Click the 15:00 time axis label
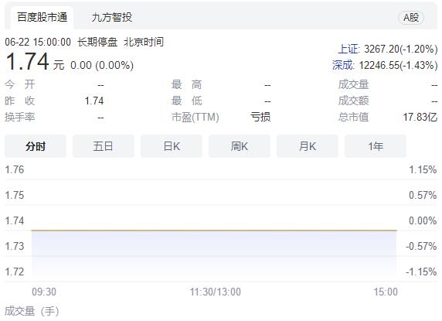The image size is (442, 321). tap(386, 292)
